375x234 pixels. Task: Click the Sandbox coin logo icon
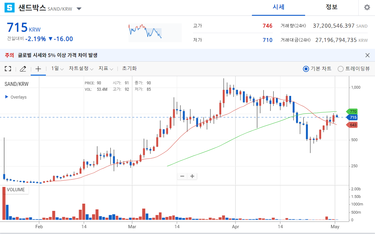pos(10,8)
